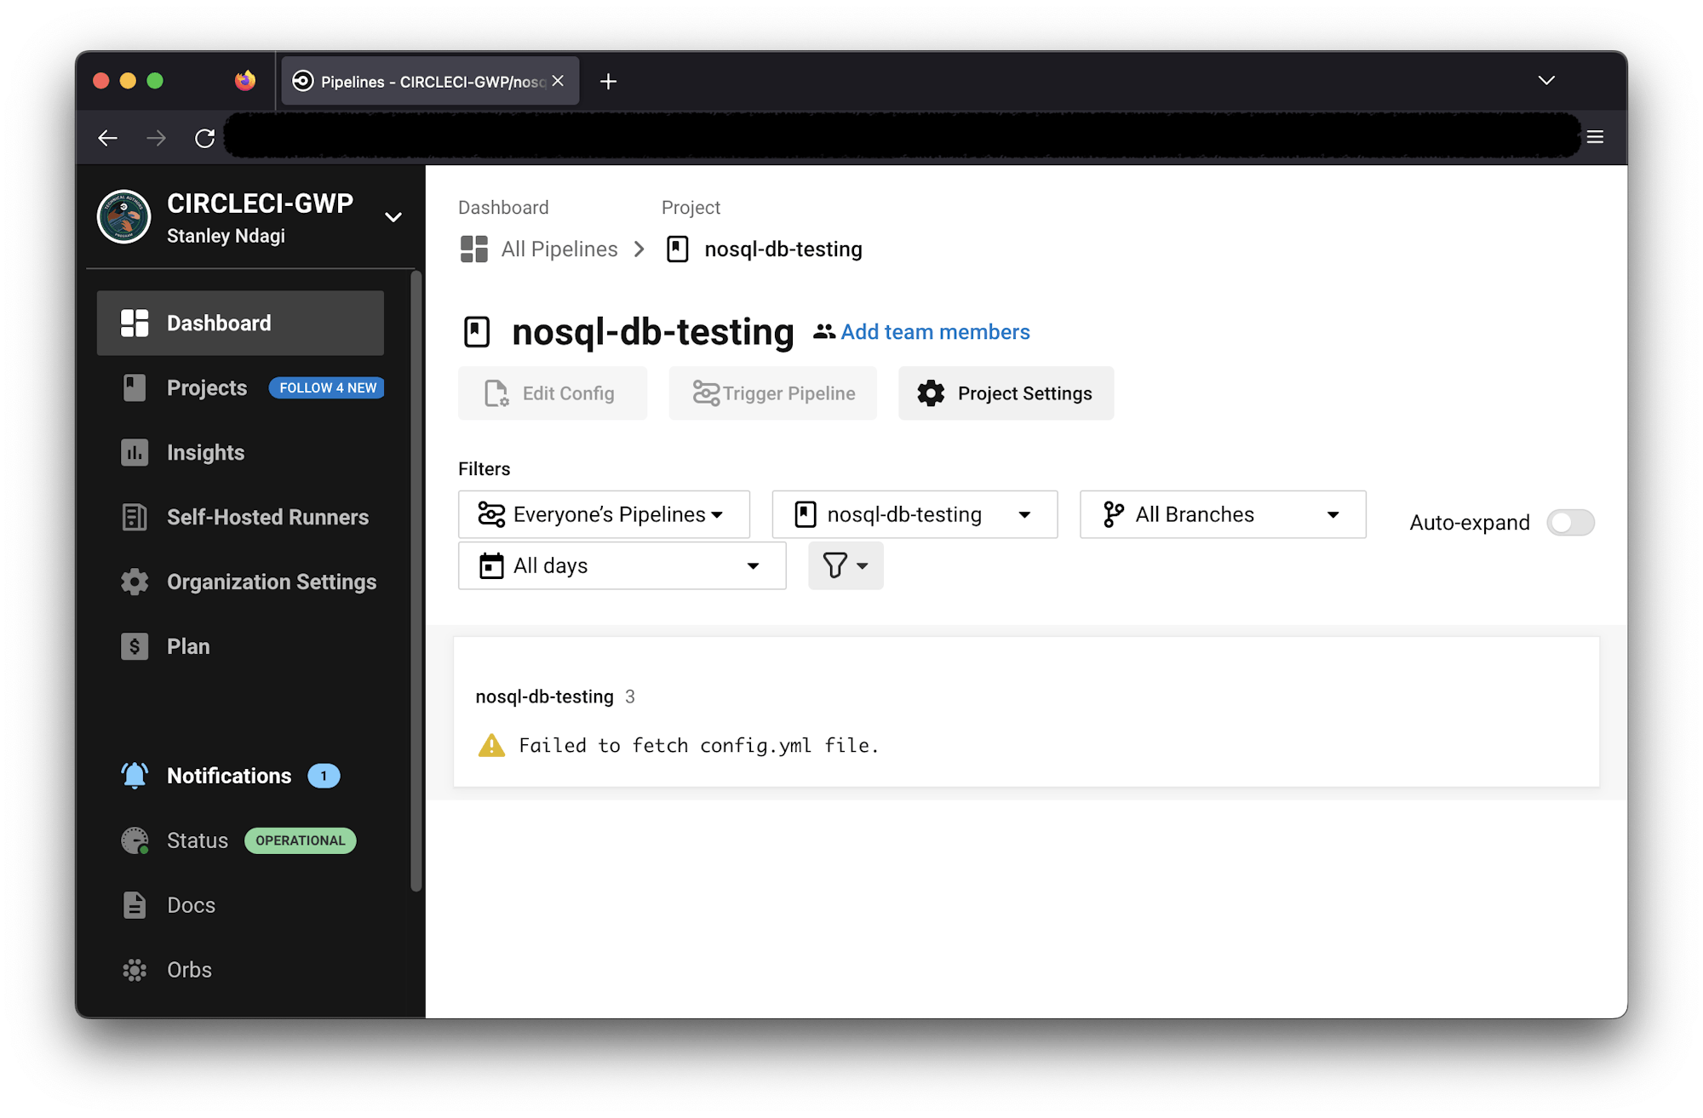The height and width of the screenshot is (1118, 1703).
Task: Open the Dashboard sidebar icon
Action: pyautogui.click(x=134, y=323)
